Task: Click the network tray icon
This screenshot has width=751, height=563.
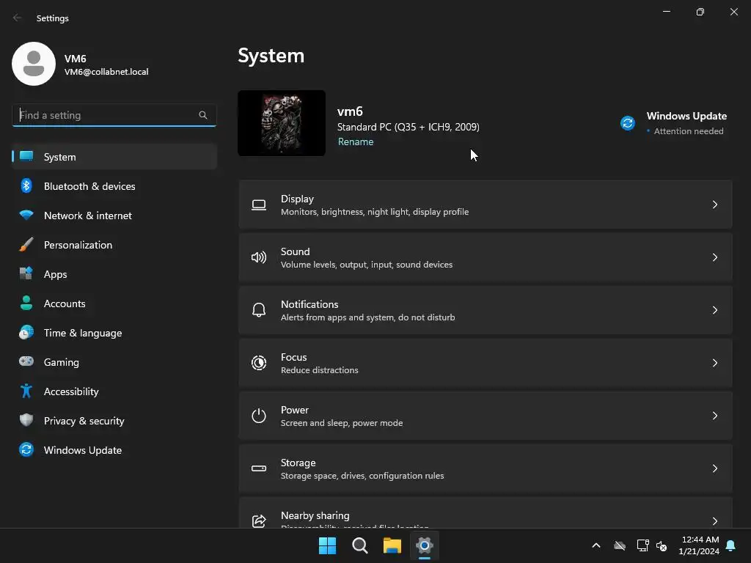Action: (x=642, y=545)
